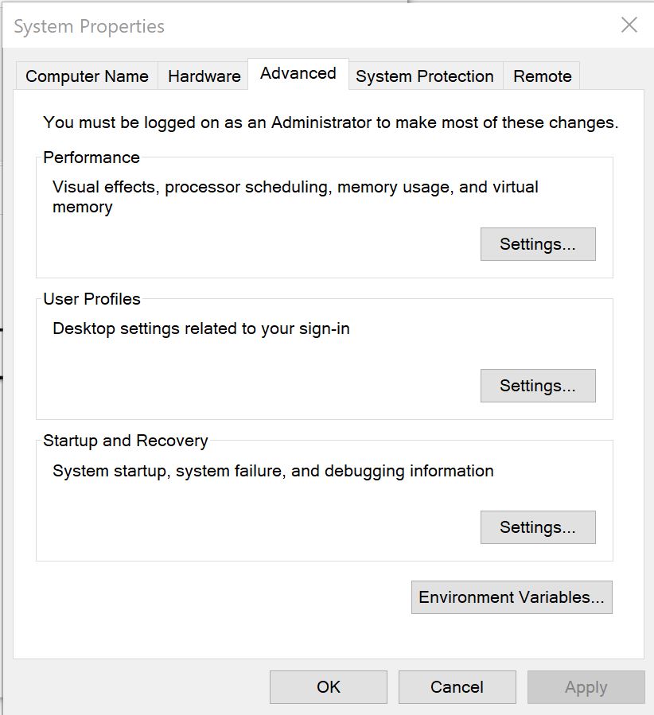Click the Performance group label

pos(91,157)
